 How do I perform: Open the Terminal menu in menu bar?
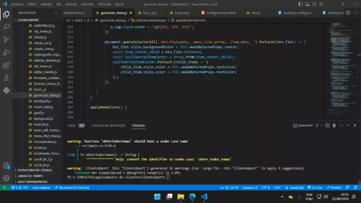point(105,4)
